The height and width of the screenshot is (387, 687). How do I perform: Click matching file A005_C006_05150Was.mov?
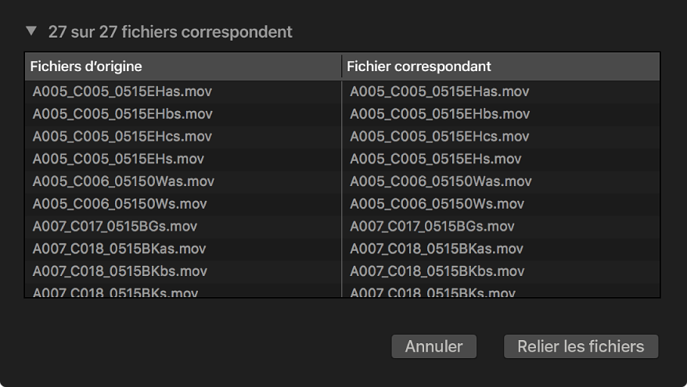coord(441,181)
